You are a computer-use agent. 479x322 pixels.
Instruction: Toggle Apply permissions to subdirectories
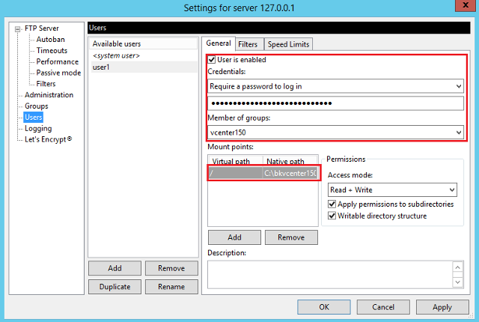332,204
